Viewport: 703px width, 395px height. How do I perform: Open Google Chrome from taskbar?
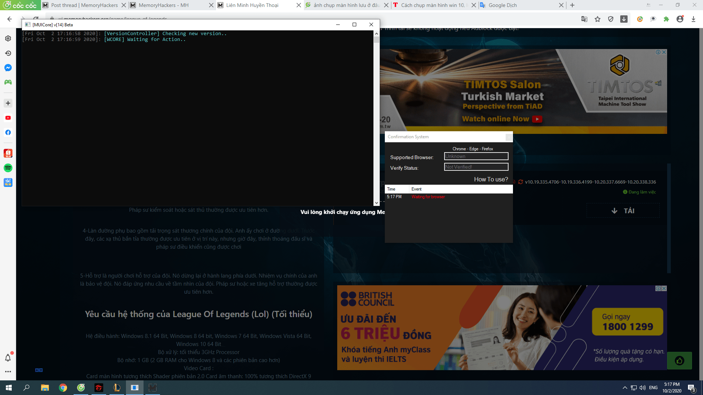point(63,388)
